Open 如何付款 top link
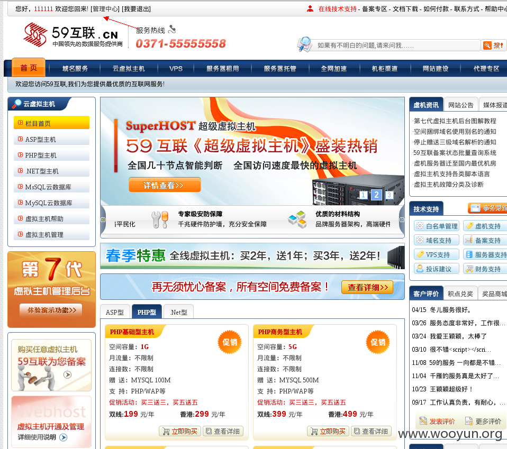The width and height of the screenshot is (507, 449). pos(436,9)
